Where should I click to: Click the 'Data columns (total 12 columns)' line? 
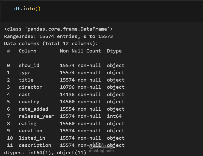51,44
